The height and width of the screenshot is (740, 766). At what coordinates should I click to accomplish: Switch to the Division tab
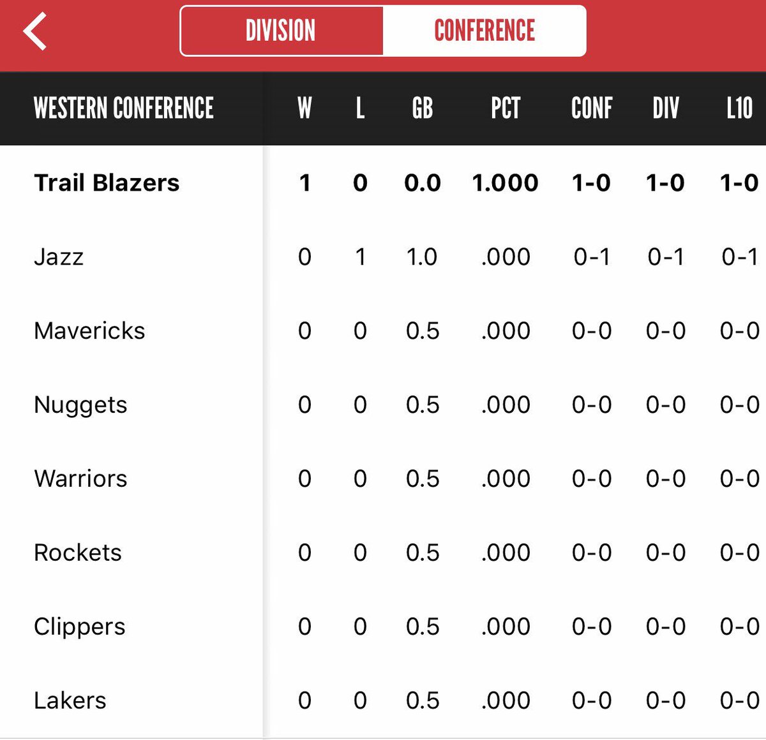click(281, 31)
